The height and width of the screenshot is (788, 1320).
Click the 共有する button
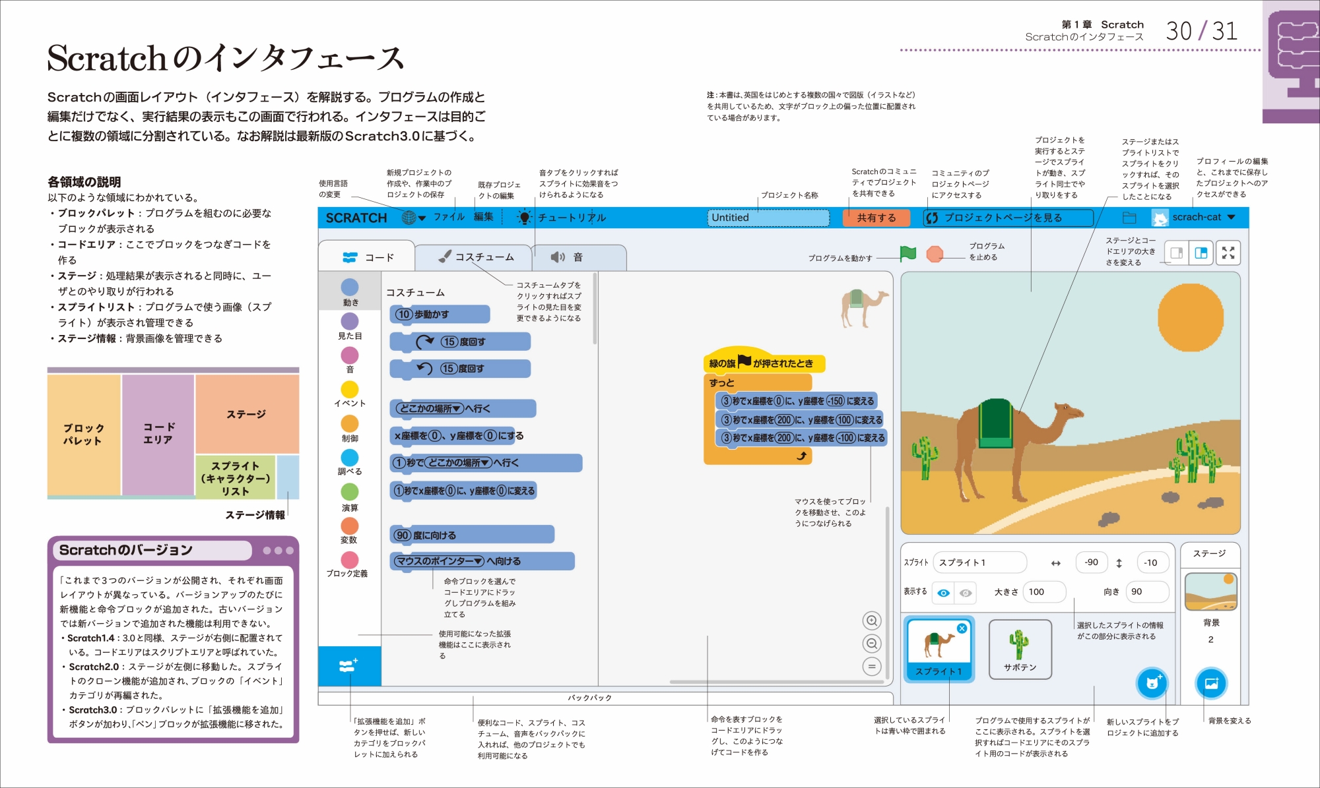coord(876,218)
